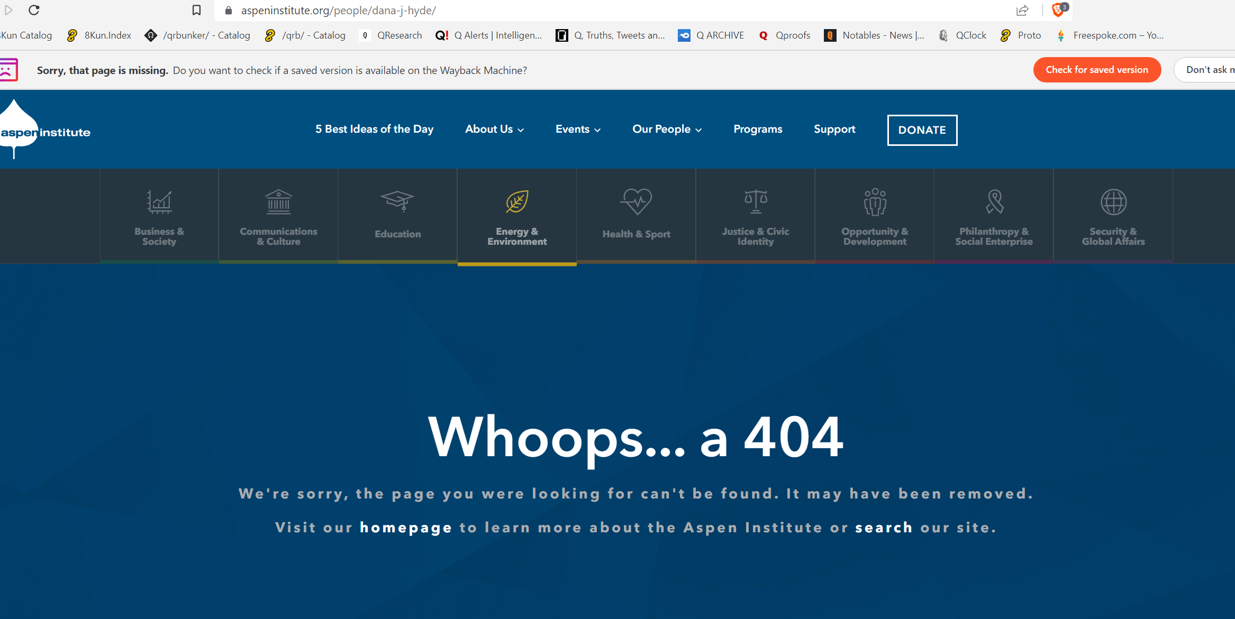Image resolution: width=1235 pixels, height=619 pixels.
Task: Follow the search link
Action: tap(884, 528)
